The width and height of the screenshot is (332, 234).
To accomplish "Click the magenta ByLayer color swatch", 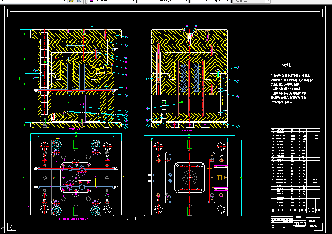I will coord(92,1).
